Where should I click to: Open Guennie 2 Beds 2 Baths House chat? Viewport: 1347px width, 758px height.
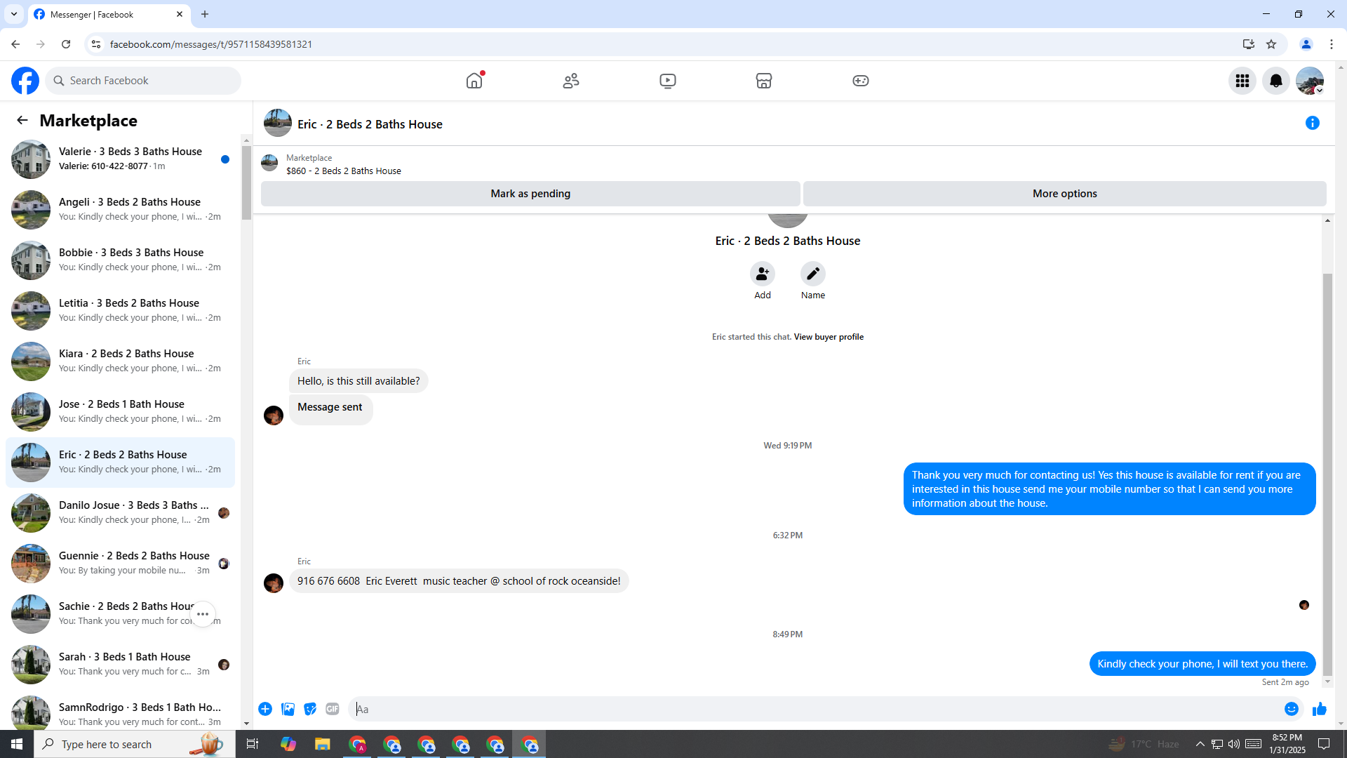(121, 563)
